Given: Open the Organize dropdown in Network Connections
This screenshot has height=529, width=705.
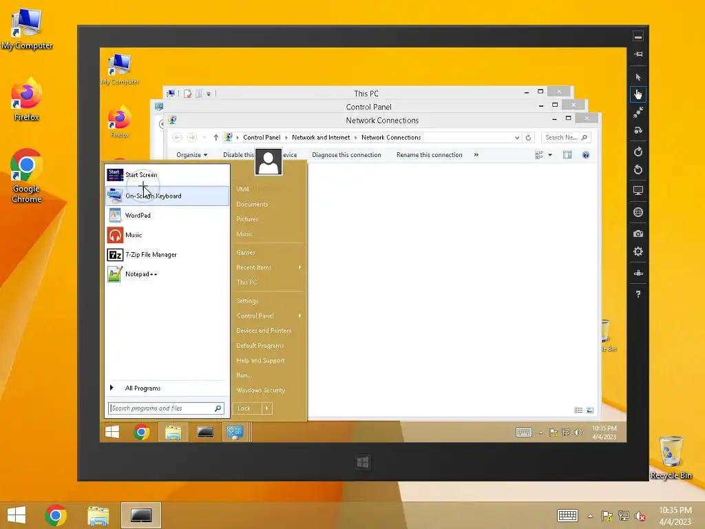Looking at the screenshot, I should (x=192, y=155).
